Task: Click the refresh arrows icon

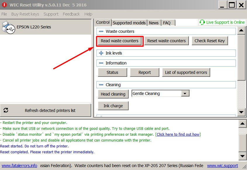Action: point(6,110)
